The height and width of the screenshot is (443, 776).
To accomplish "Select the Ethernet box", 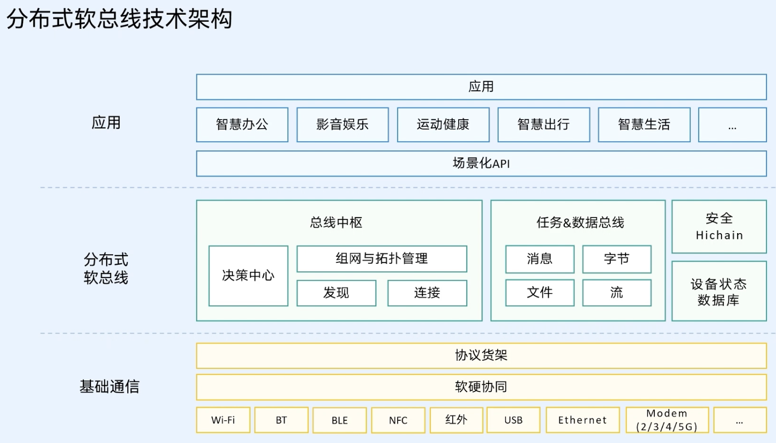I will point(583,420).
